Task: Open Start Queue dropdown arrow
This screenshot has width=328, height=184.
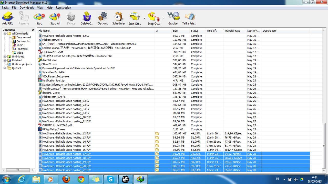Action: click(144, 18)
